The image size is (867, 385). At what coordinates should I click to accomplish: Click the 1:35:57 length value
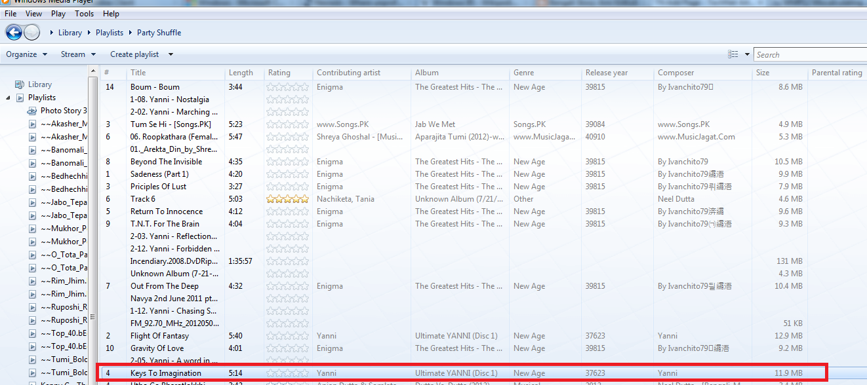click(x=240, y=261)
